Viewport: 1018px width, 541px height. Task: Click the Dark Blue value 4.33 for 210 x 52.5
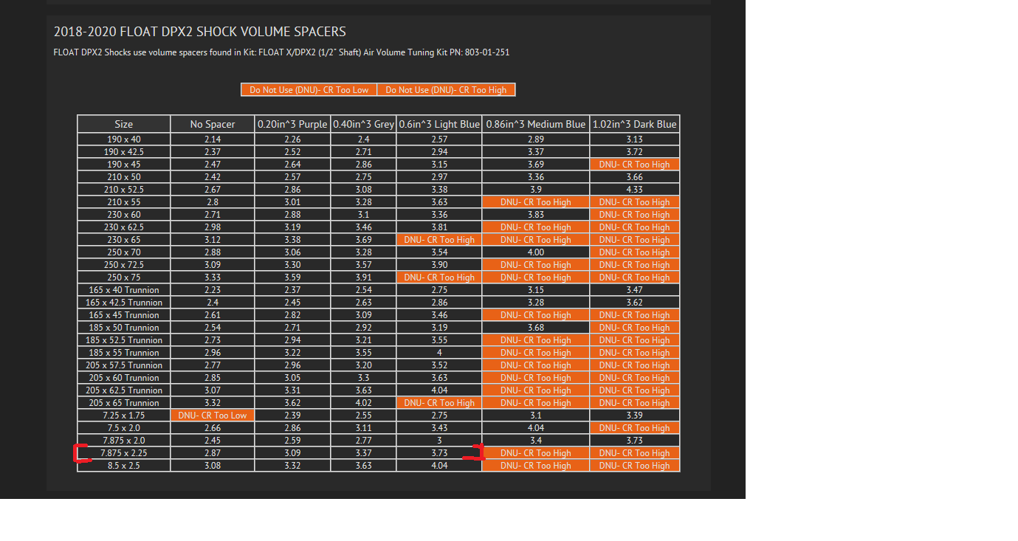(635, 189)
